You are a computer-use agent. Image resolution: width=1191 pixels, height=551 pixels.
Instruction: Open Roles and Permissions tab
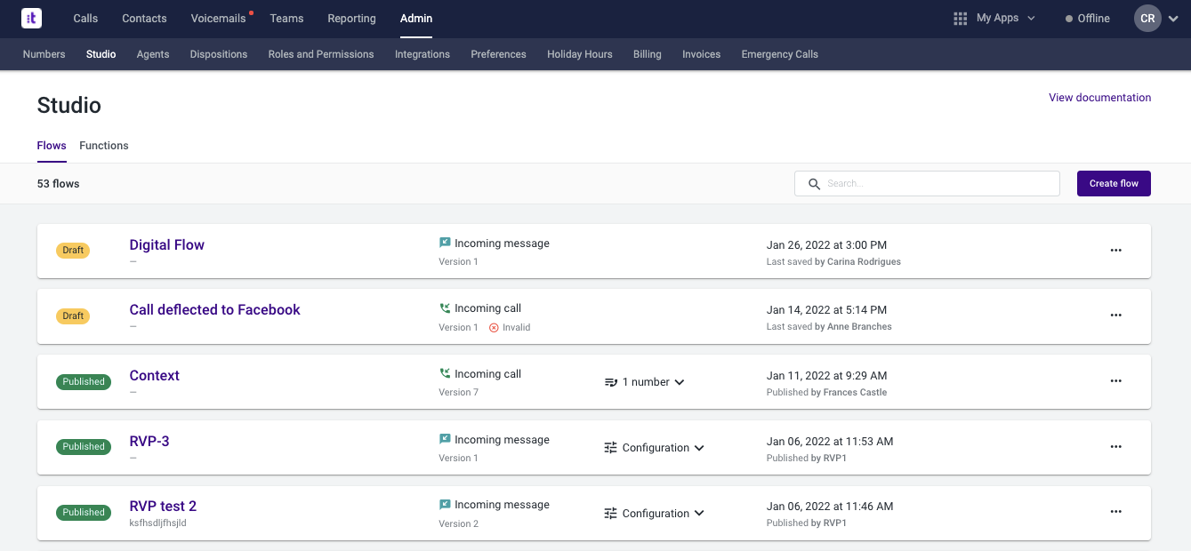(x=321, y=54)
